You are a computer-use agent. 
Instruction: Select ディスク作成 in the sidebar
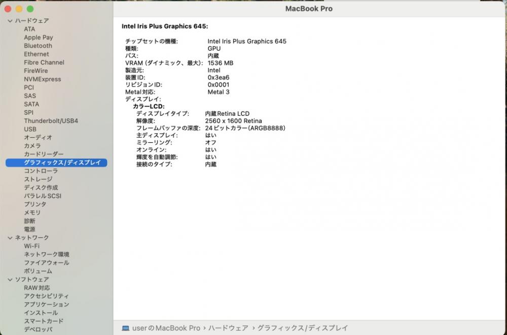[x=41, y=188]
